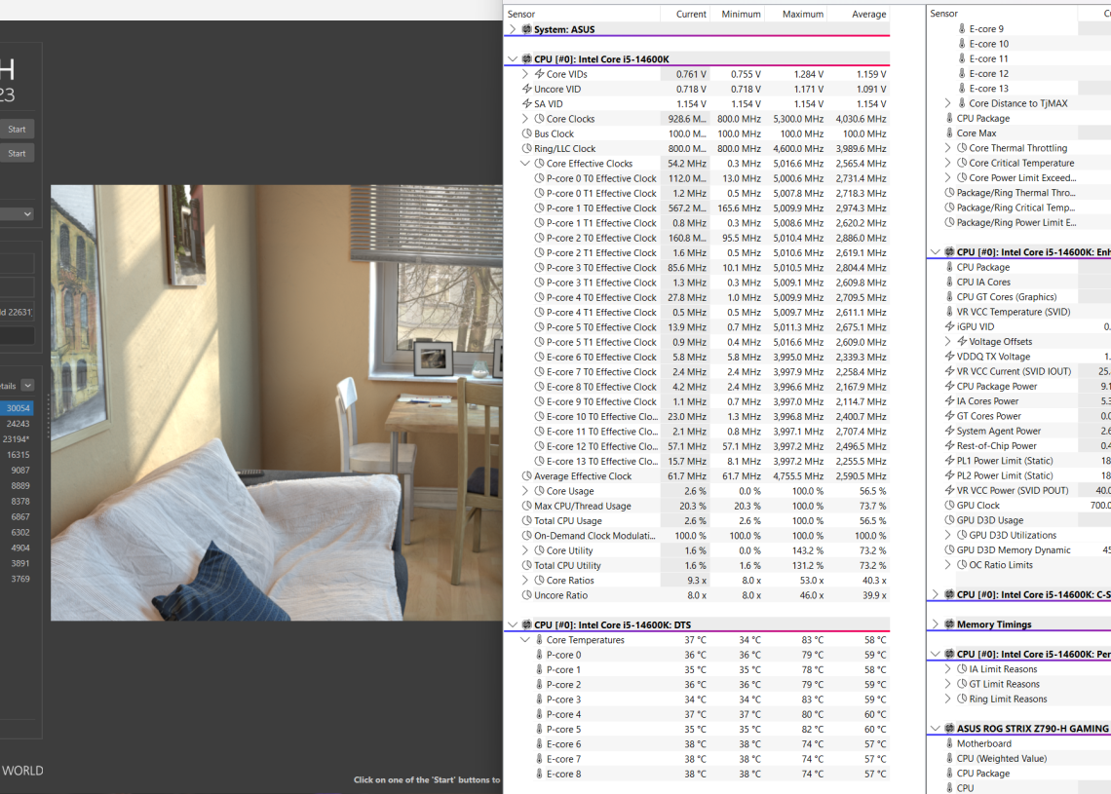
Task: Collapse the CPU [#0]: Intel Core i5-14600K group
Action: [x=513, y=58]
